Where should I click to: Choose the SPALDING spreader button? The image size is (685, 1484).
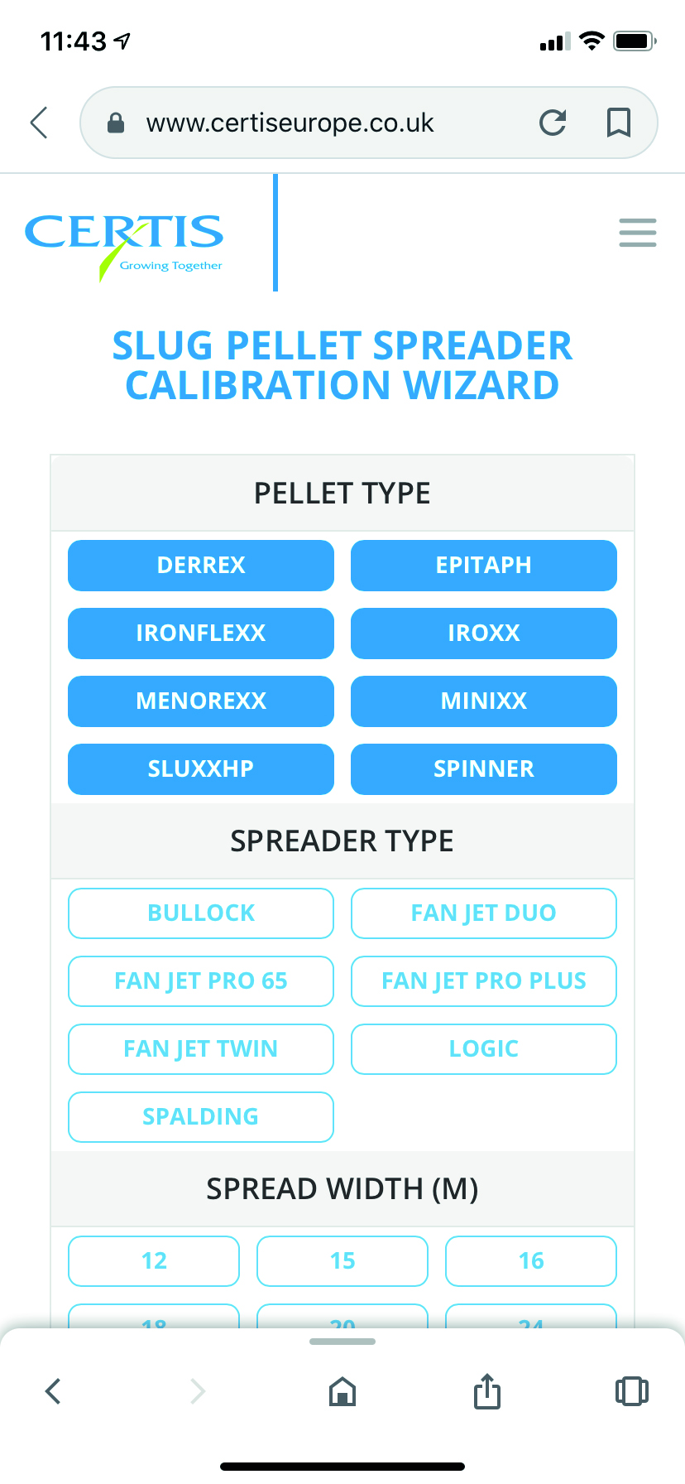point(201,1117)
